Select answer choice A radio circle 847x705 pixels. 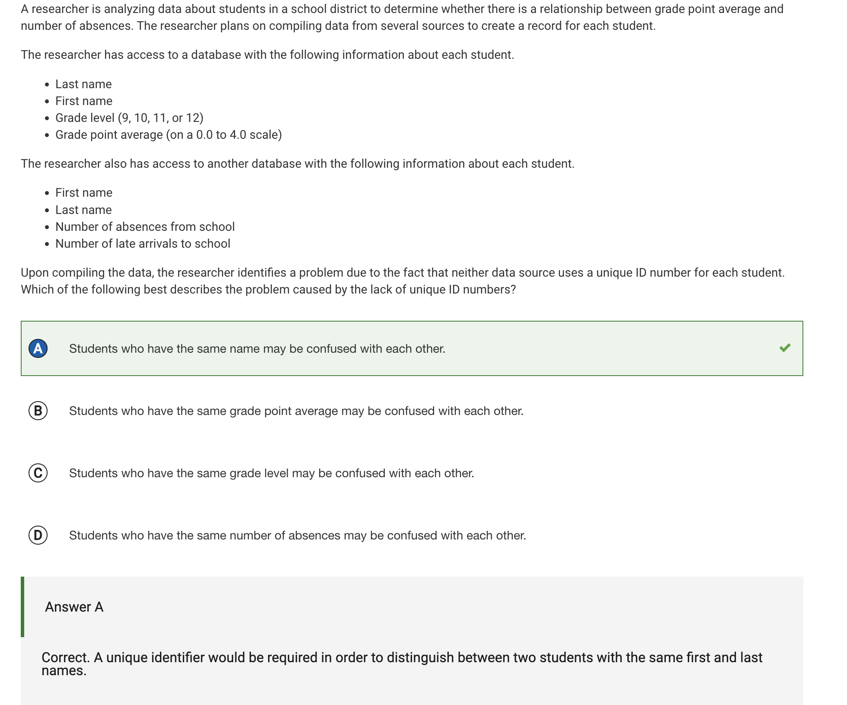pos(38,348)
